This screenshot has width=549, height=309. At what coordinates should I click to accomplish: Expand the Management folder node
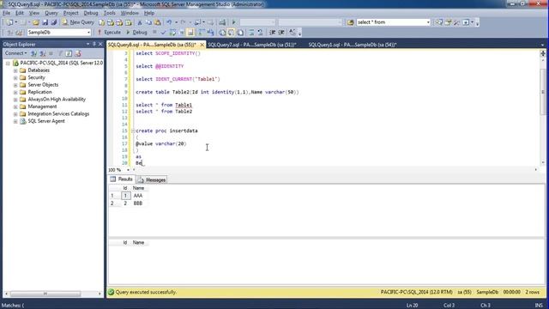15,106
